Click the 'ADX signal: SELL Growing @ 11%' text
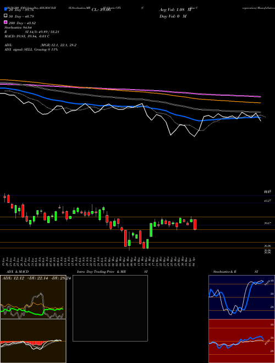Screen dimensions: 275x363 31,50
